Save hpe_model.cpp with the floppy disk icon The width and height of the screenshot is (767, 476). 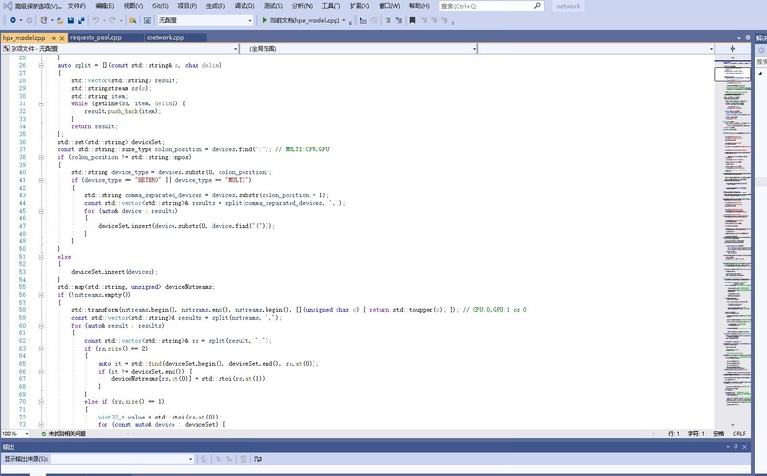[70, 20]
